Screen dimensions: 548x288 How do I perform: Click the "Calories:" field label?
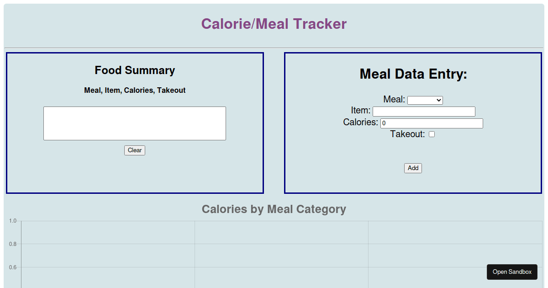tap(360, 123)
